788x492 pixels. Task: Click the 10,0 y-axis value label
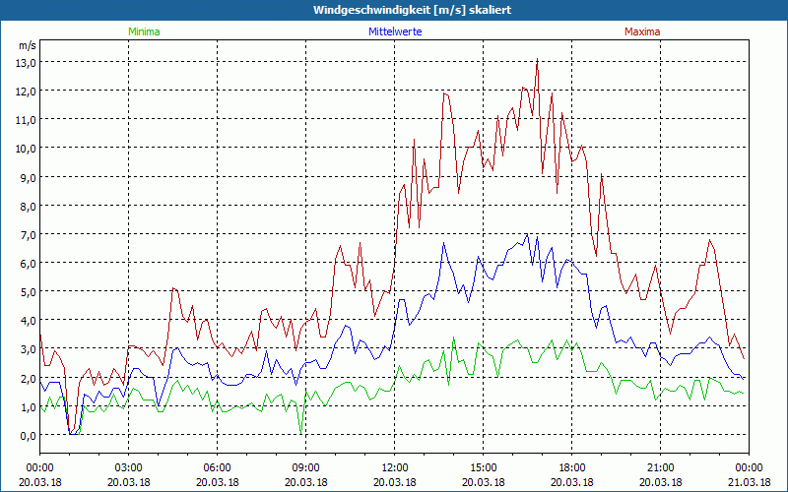pyautogui.click(x=24, y=148)
